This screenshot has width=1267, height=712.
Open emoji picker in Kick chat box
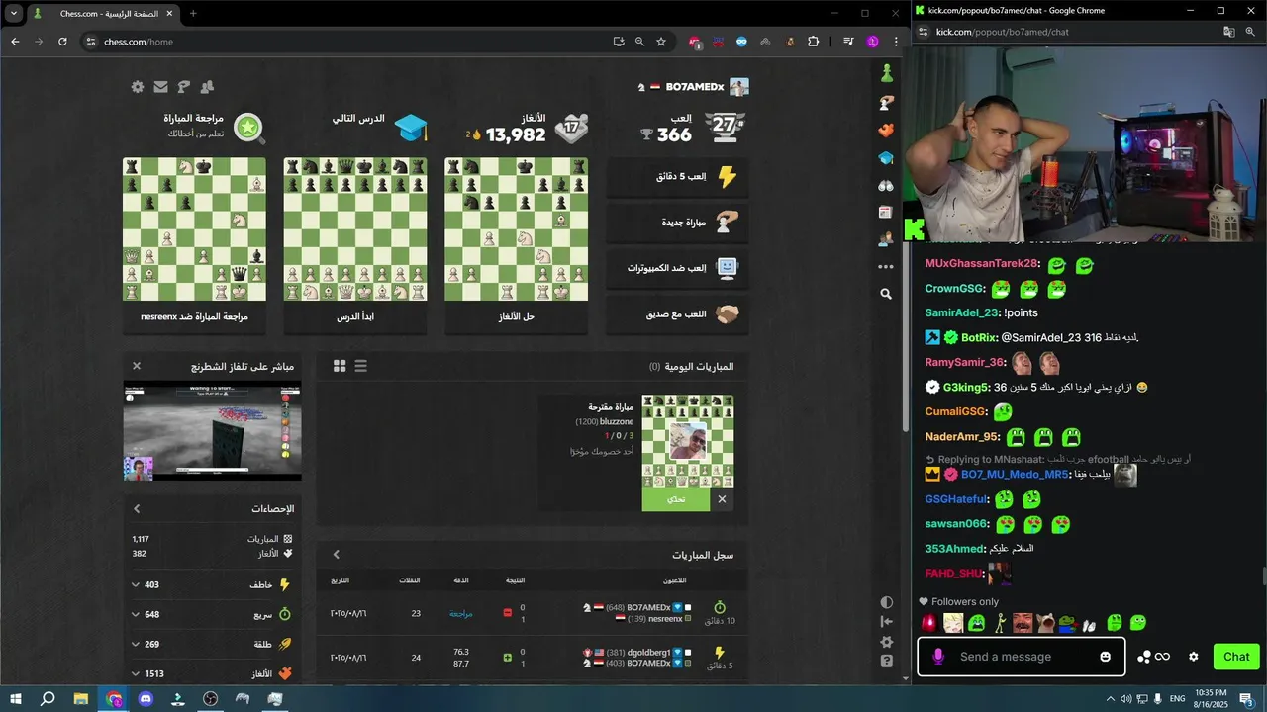click(x=1106, y=657)
